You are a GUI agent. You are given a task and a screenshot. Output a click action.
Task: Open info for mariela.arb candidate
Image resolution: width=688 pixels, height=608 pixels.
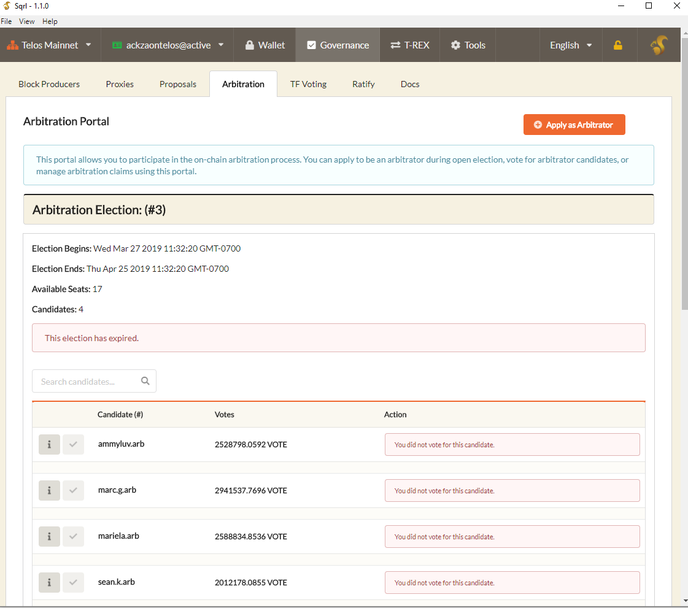[49, 537]
